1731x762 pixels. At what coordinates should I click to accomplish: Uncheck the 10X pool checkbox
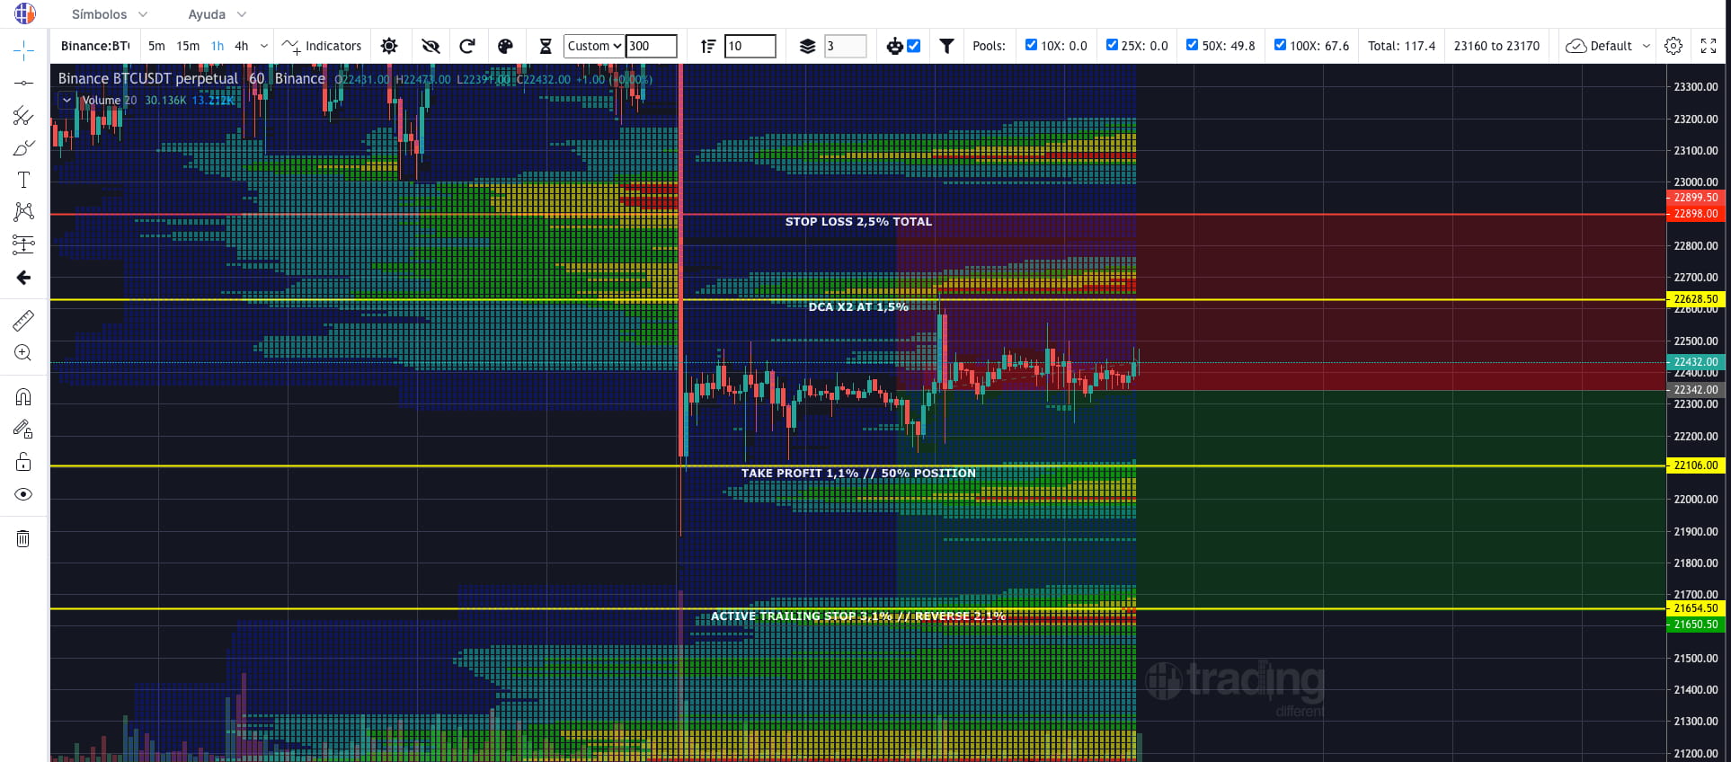tap(1031, 45)
